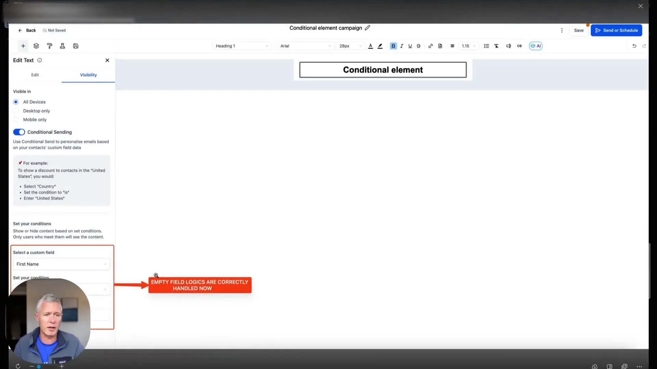Close the video overlay with top-right X
Image resolution: width=657 pixels, height=369 pixels.
641,6
